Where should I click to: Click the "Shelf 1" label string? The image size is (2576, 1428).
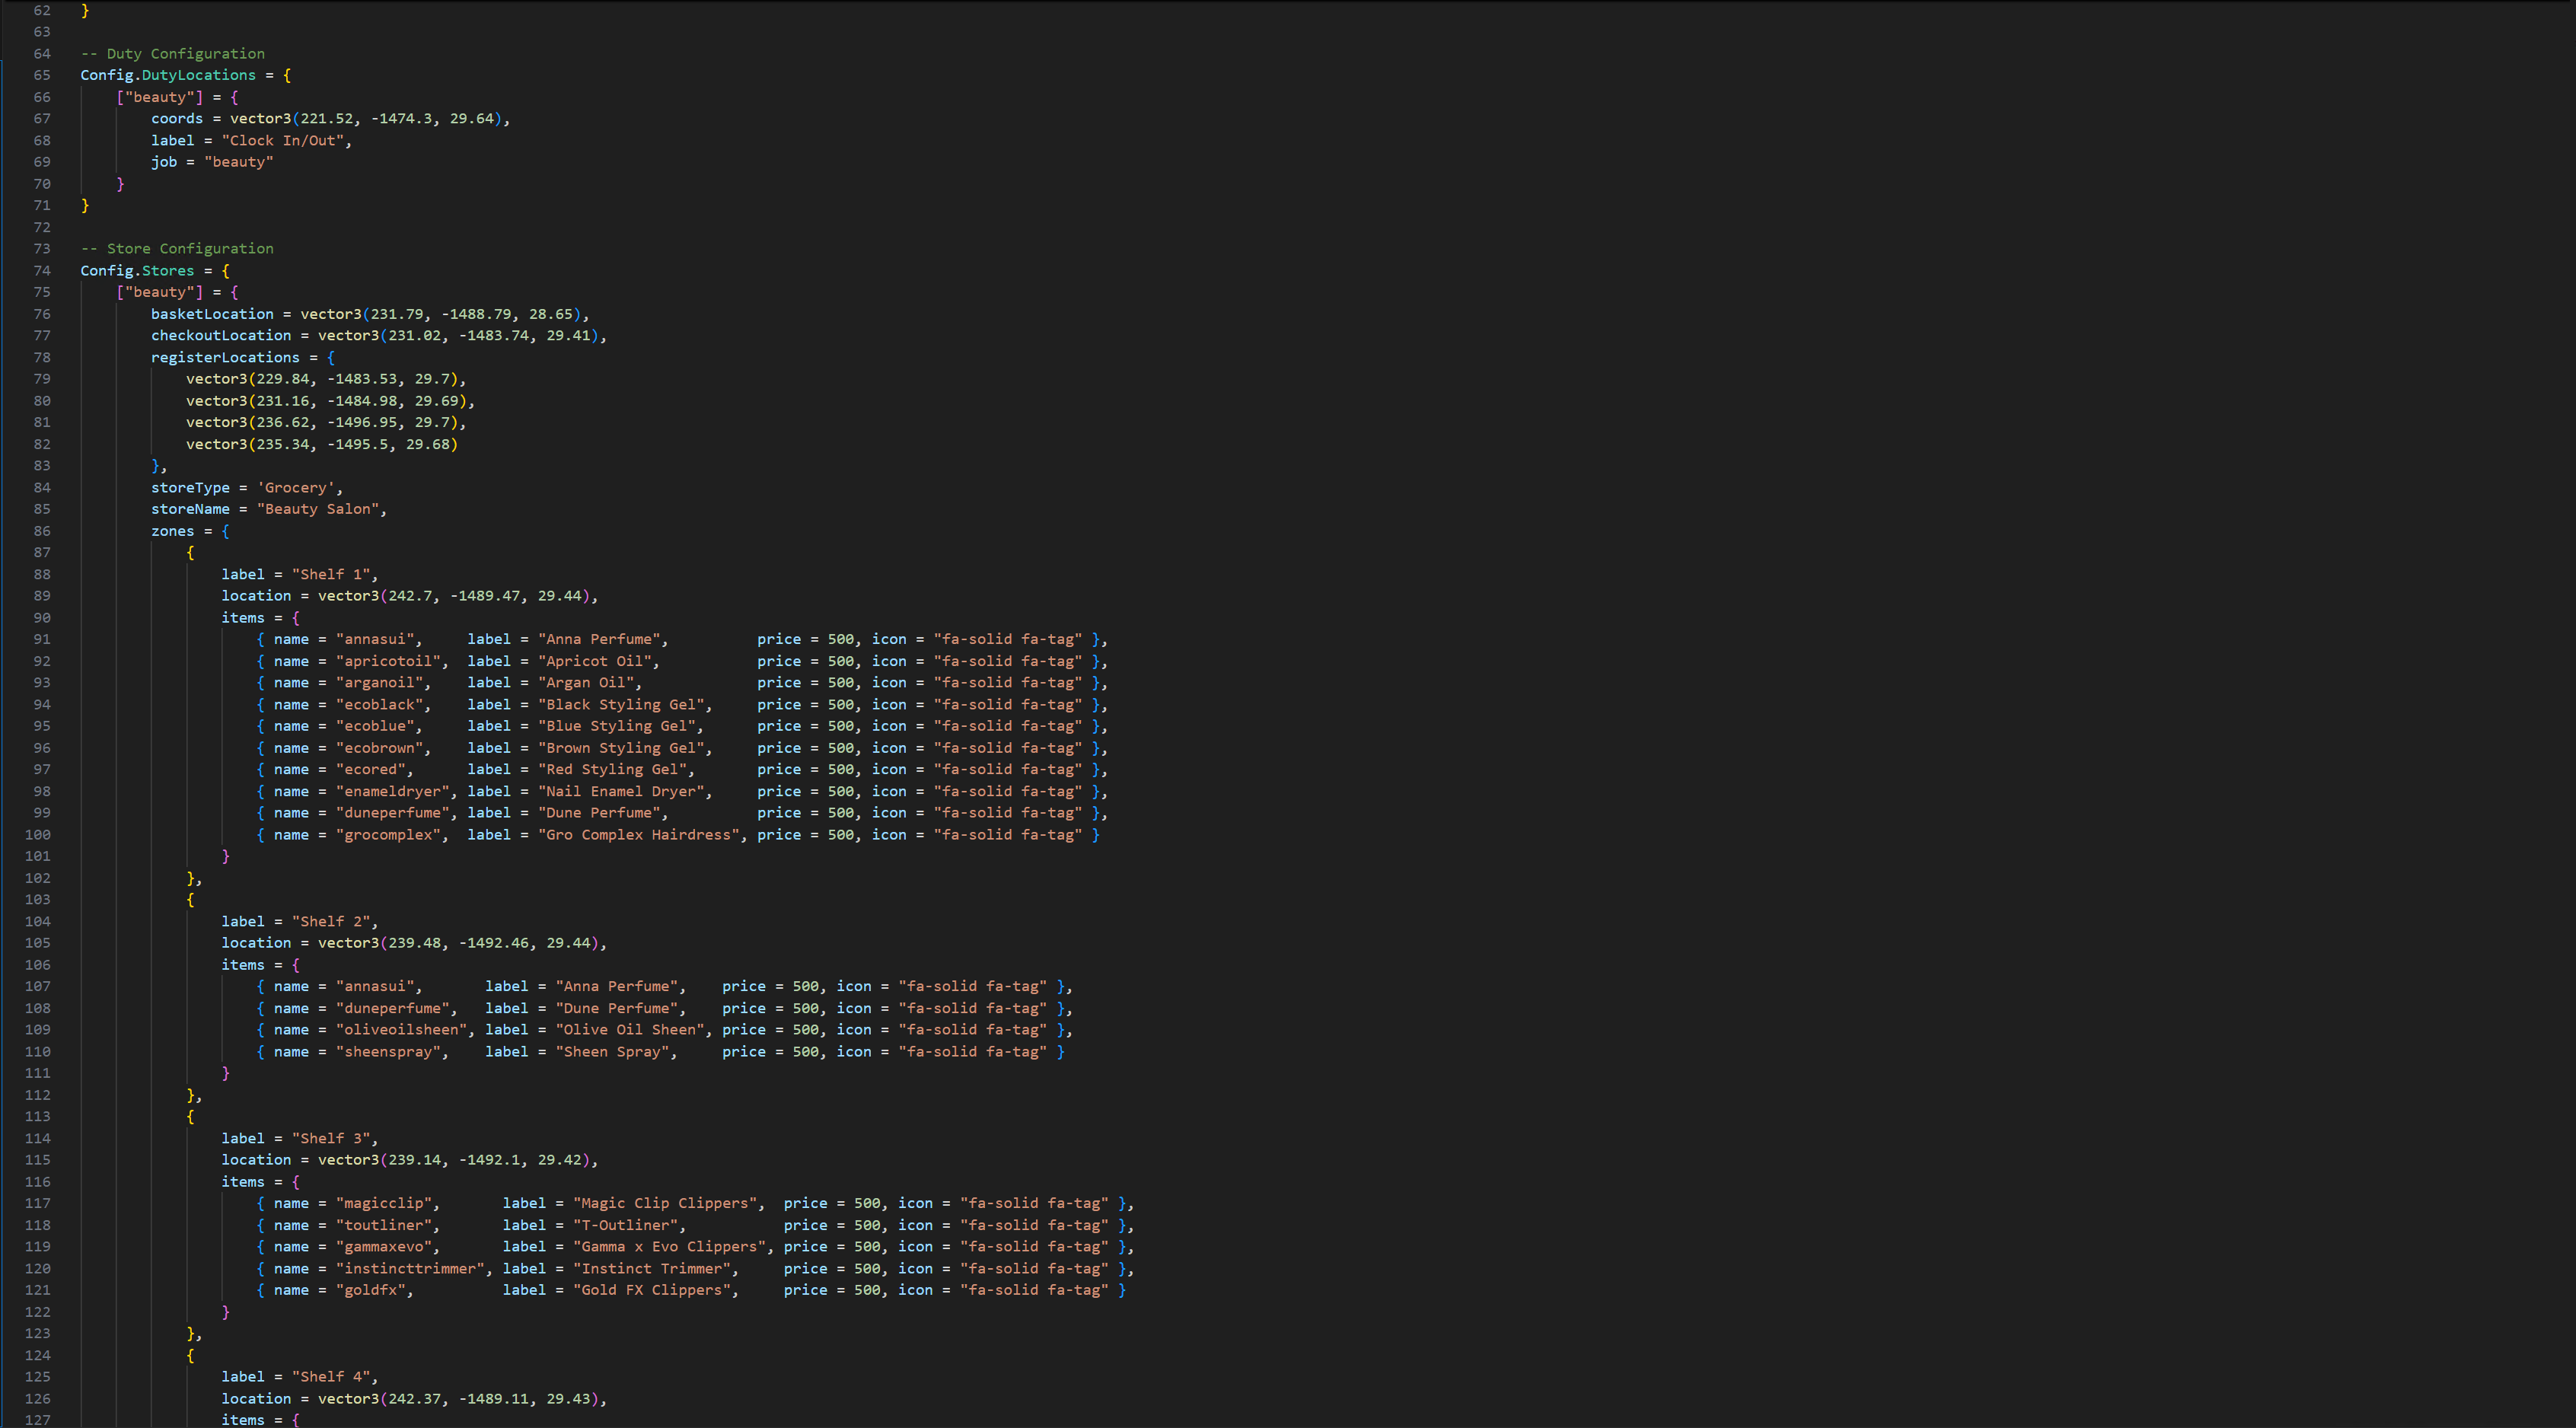(x=331, y=575)
